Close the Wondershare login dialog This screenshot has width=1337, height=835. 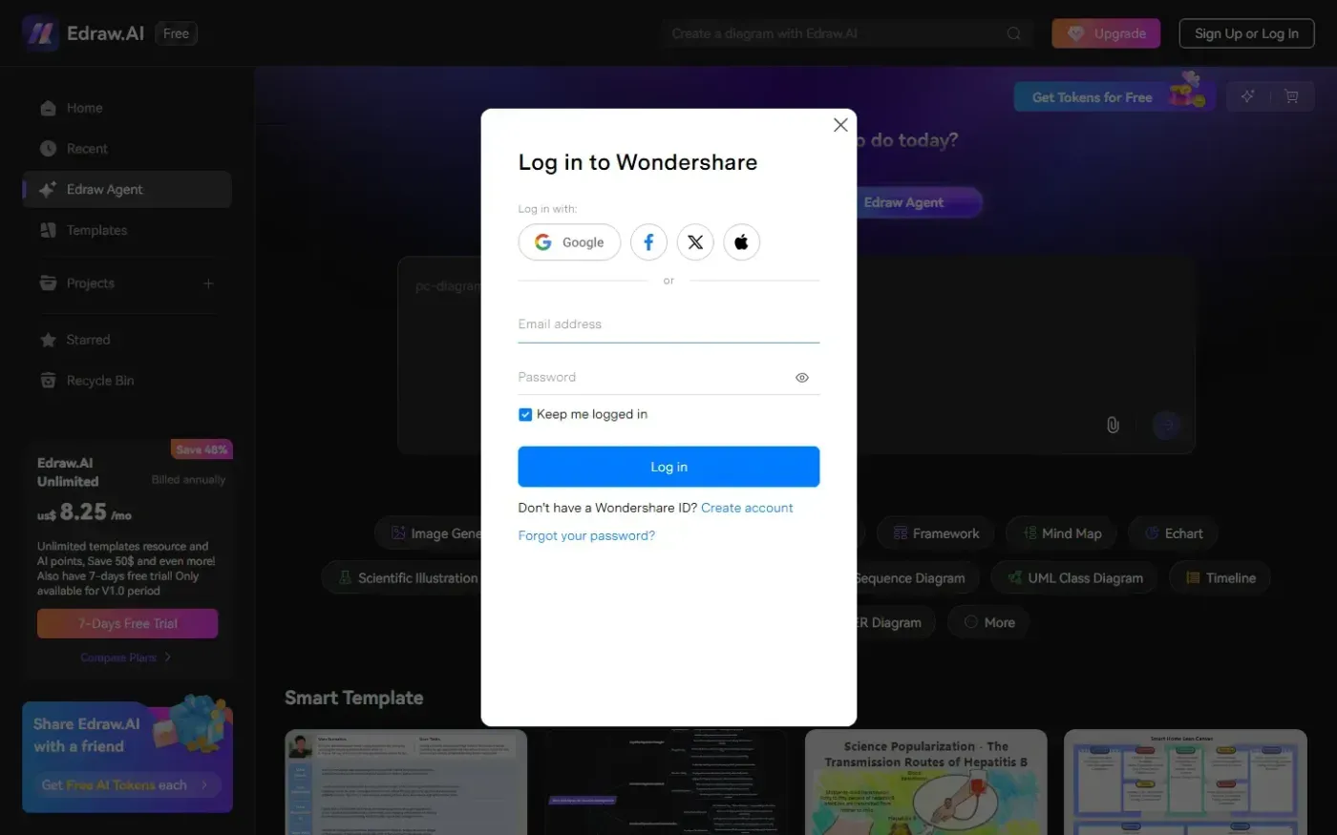(x=840, y=125)
